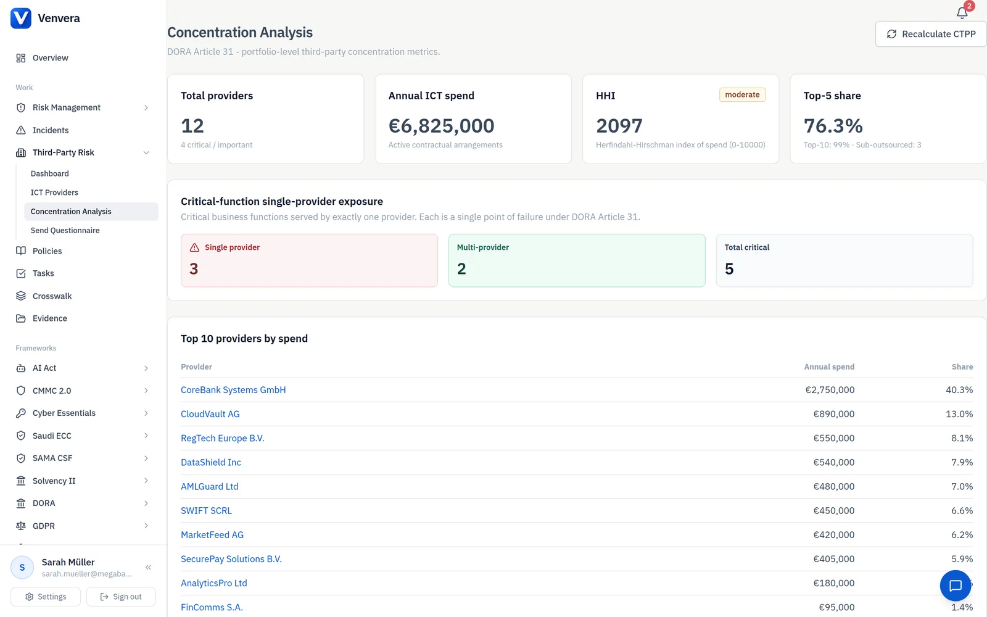Screen dimensions: 987x617
Task: Expand the AI Act framework
Action: pyautogui.click(x=146, y=368)
